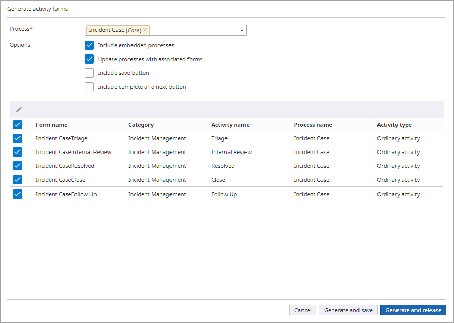Click the Generate and release button
The height and width of the screenshot is (323, 454).
(413, 310)
